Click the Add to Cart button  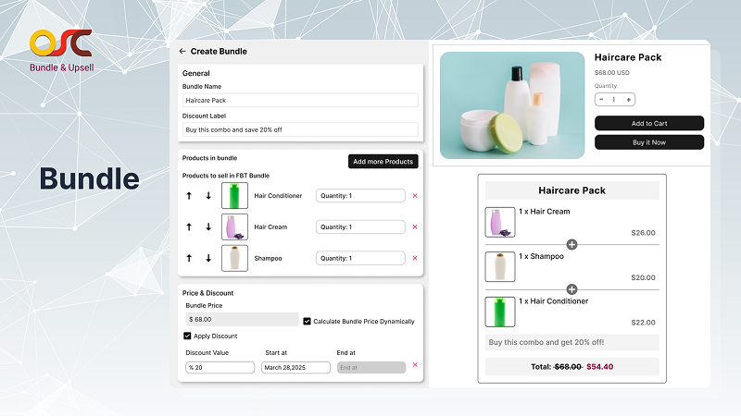coord(649,123)
